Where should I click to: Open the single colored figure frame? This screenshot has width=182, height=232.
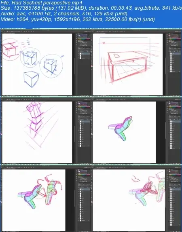coord(137,130)
